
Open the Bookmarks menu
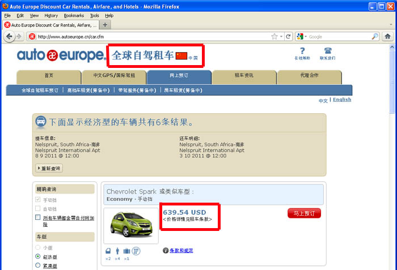74,15
